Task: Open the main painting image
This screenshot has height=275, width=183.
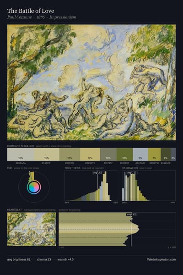Action: tap(91, 82)
